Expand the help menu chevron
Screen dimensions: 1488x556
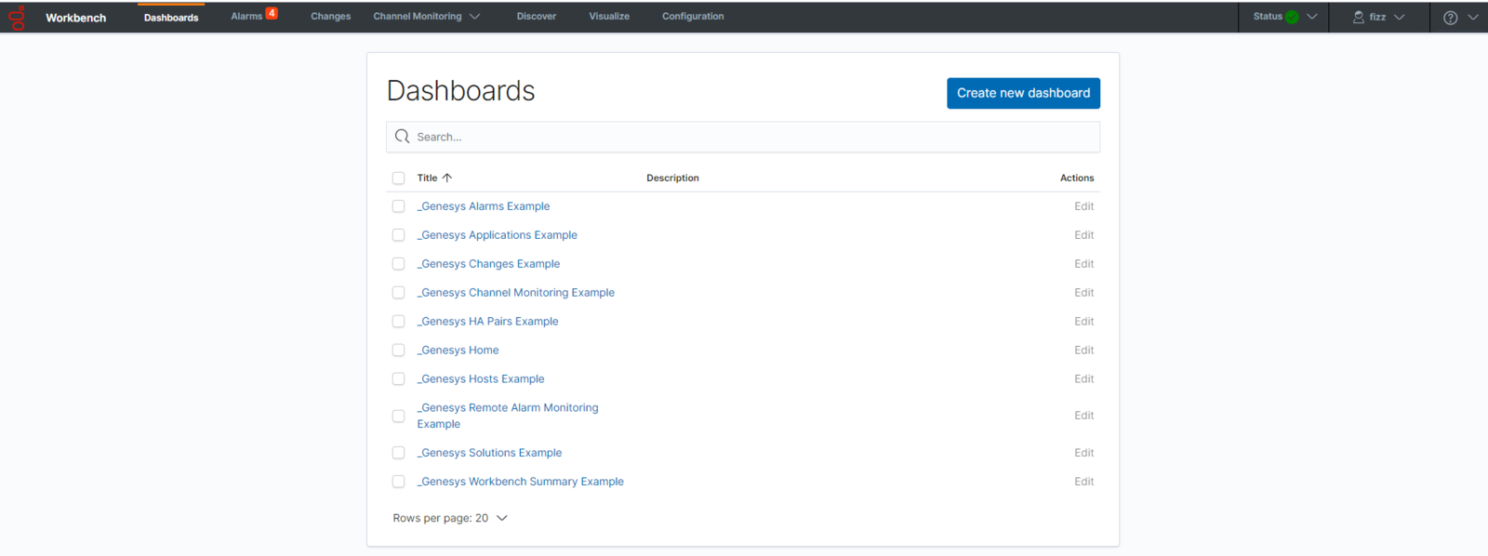tap(1472, 17)
